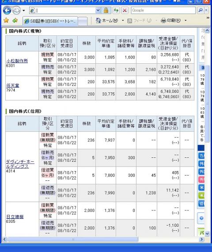Click the search magnifier icon
The width and height of the screenshot is (212, 252).
tap(201, 11)
